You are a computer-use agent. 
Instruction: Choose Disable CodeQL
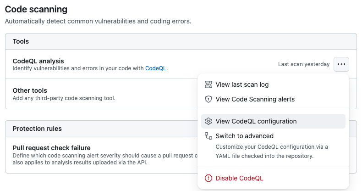click(273, 178)
